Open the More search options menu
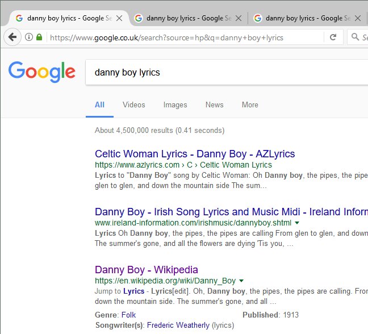368x334 pixels. coord(250,105)
